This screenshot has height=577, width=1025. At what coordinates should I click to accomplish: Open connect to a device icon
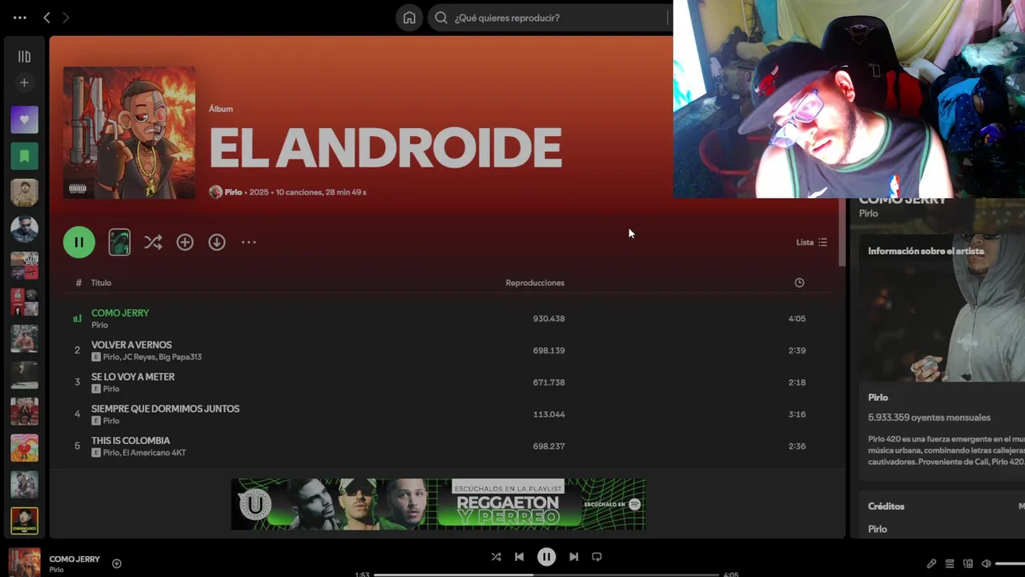pos(968,563)
